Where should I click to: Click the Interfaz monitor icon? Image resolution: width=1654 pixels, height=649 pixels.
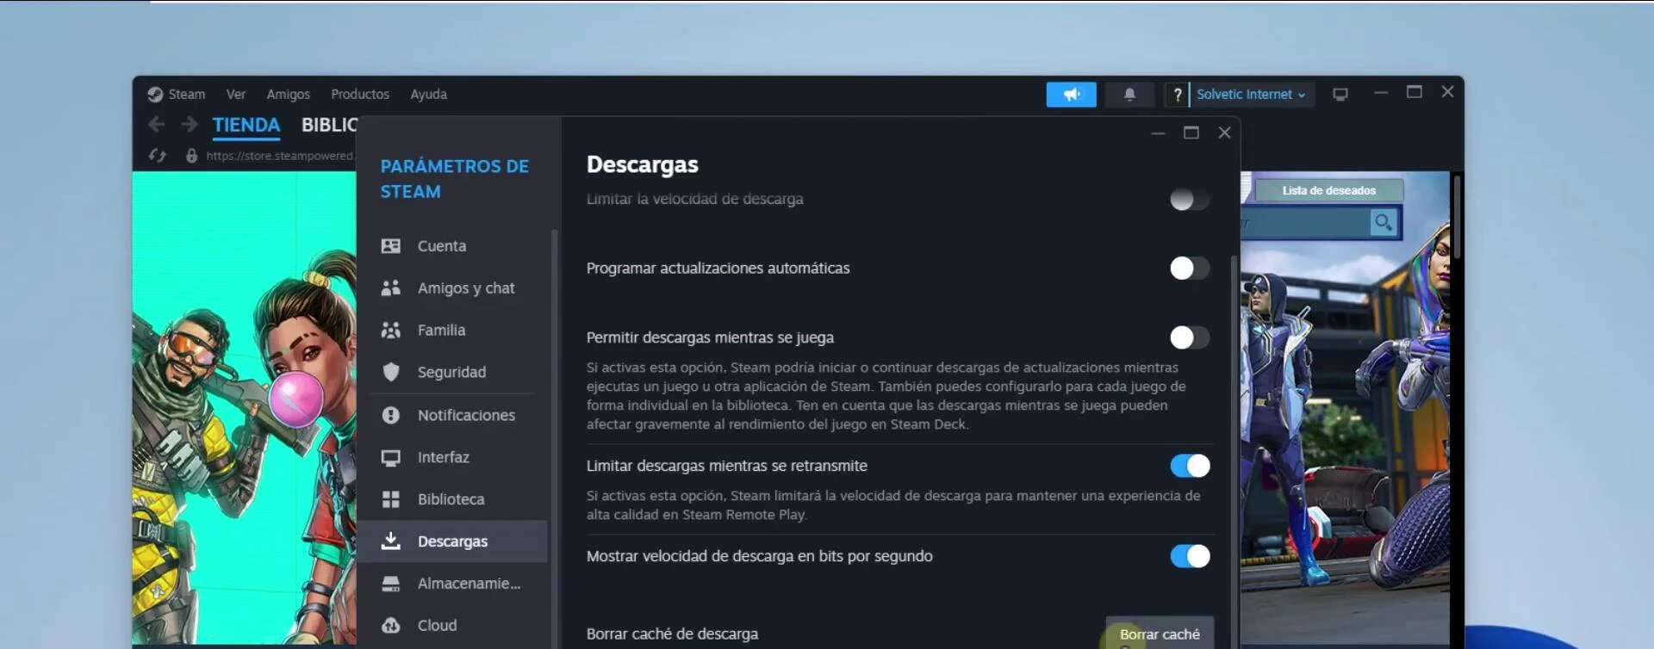[x=390, y=457]
